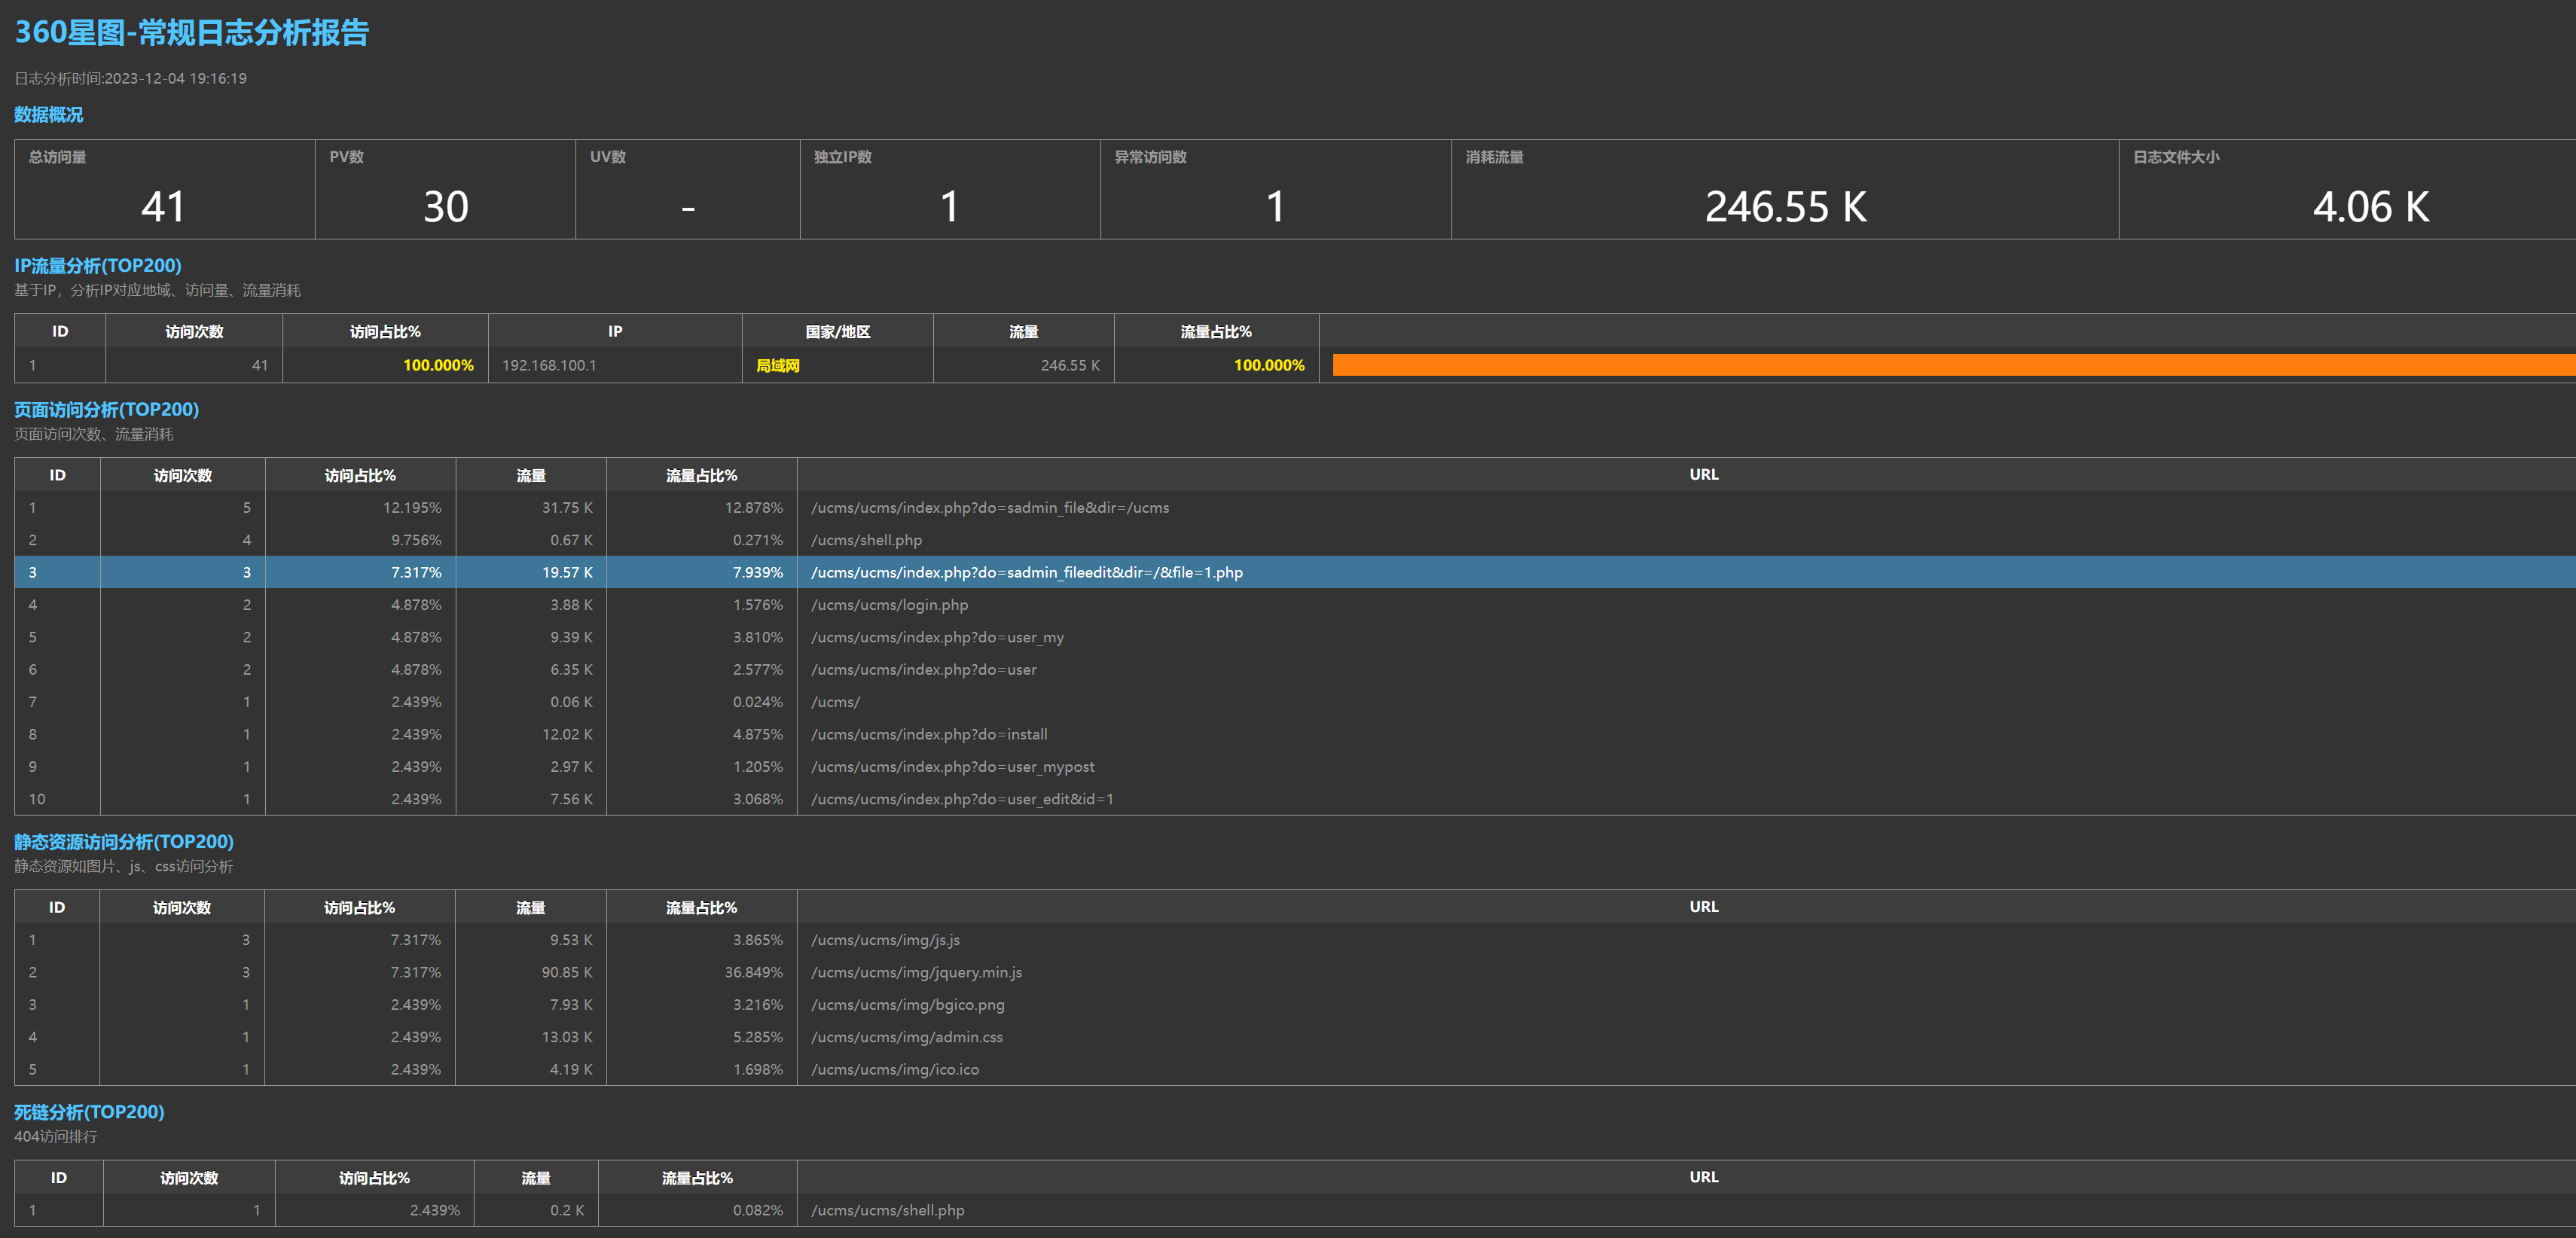
Task: Click the 独立IP数 card label
Action: tap(842, 157)
